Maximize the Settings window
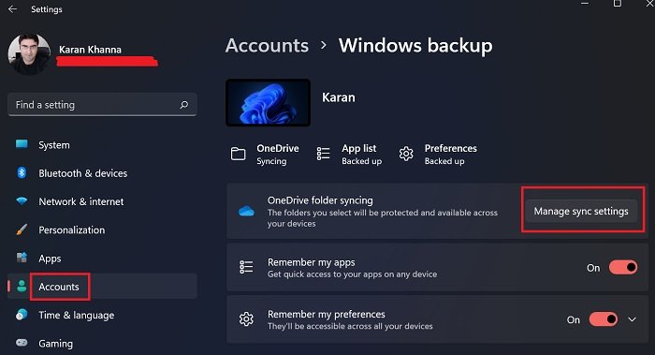 618,4
